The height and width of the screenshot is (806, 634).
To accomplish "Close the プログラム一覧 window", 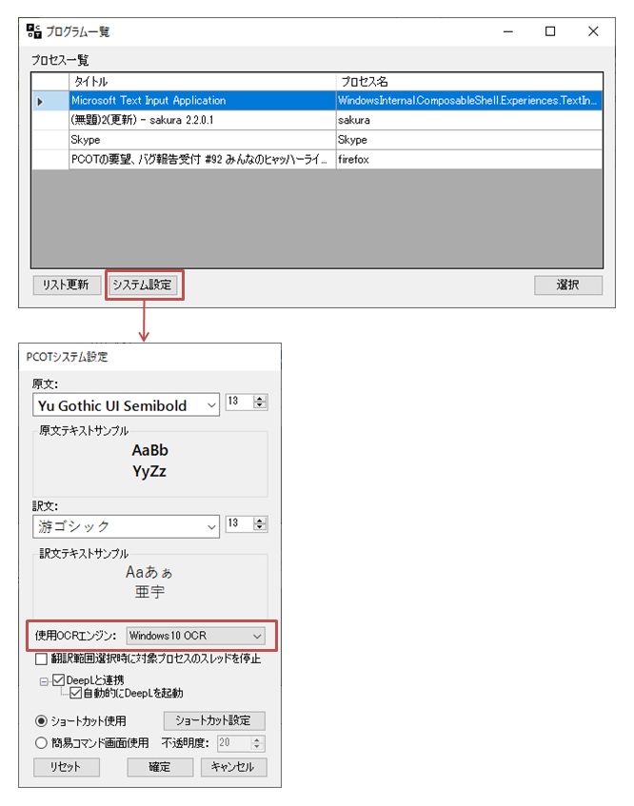I will 593,31.
